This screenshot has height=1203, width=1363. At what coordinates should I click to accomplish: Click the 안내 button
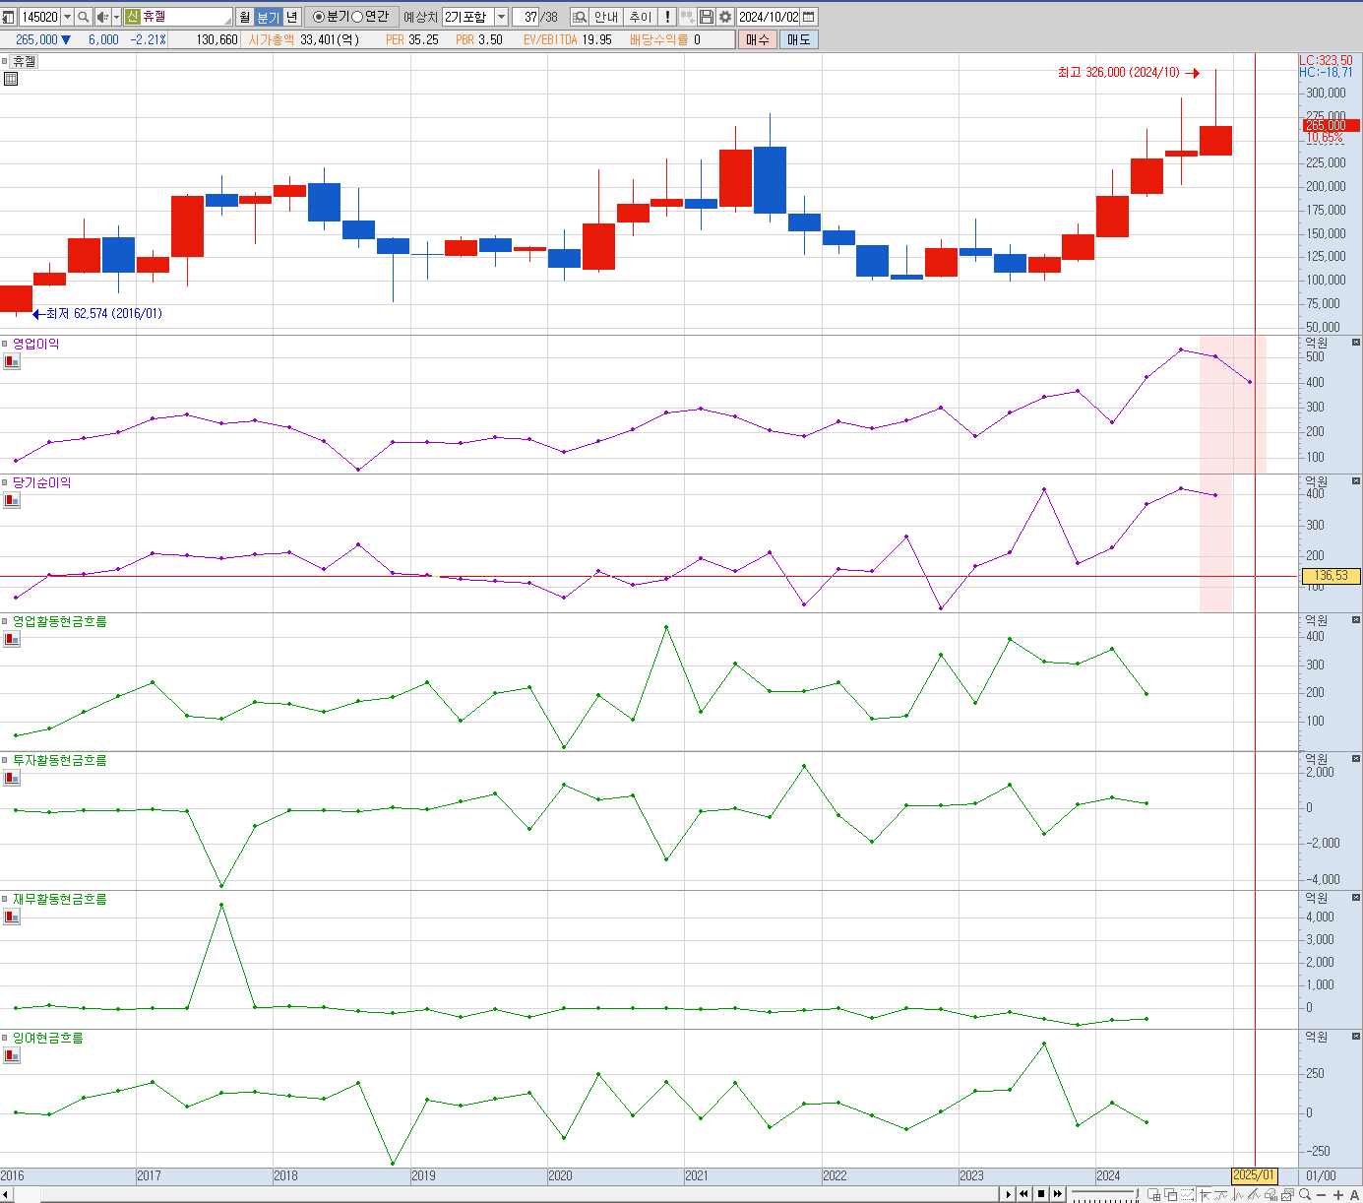606,17
